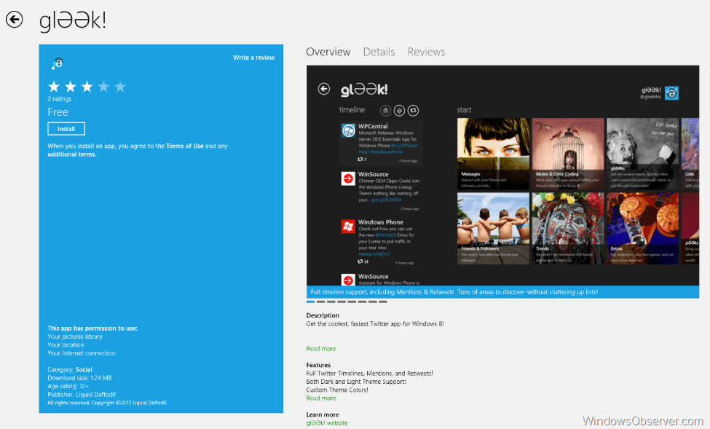Switch to the Reviews tab

426,52
